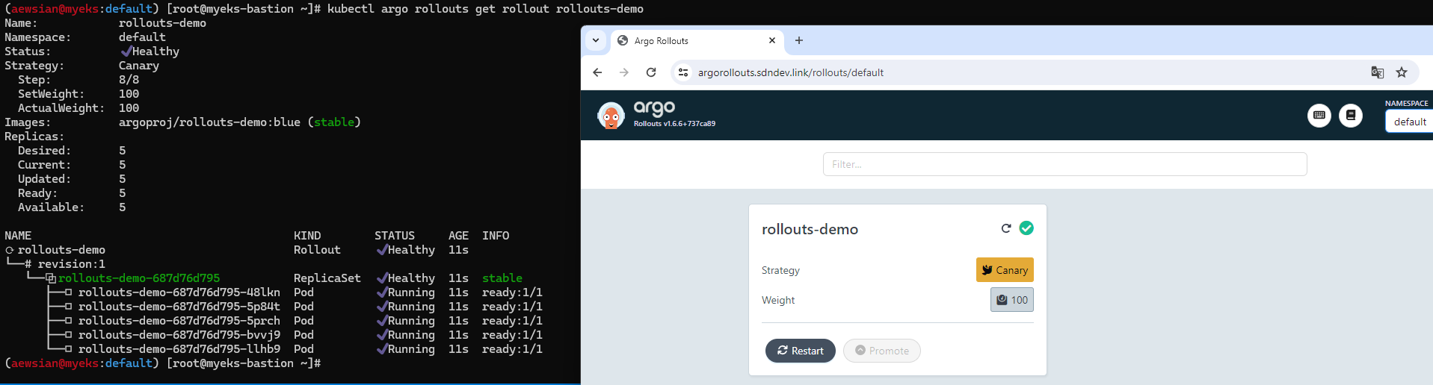Open keyboard shortcuts icon in Argo header
This screenshot has height=385, width=1433.
tap(1319, 116)
